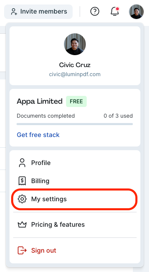Viewport: 149px width, 272px height.
Task: Choose Pricing & features
Action: pos(75,225)
